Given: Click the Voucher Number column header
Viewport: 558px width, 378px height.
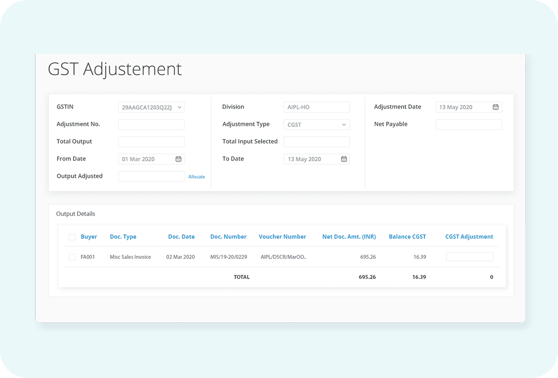Looking at the screenshot, I should 282,237.
